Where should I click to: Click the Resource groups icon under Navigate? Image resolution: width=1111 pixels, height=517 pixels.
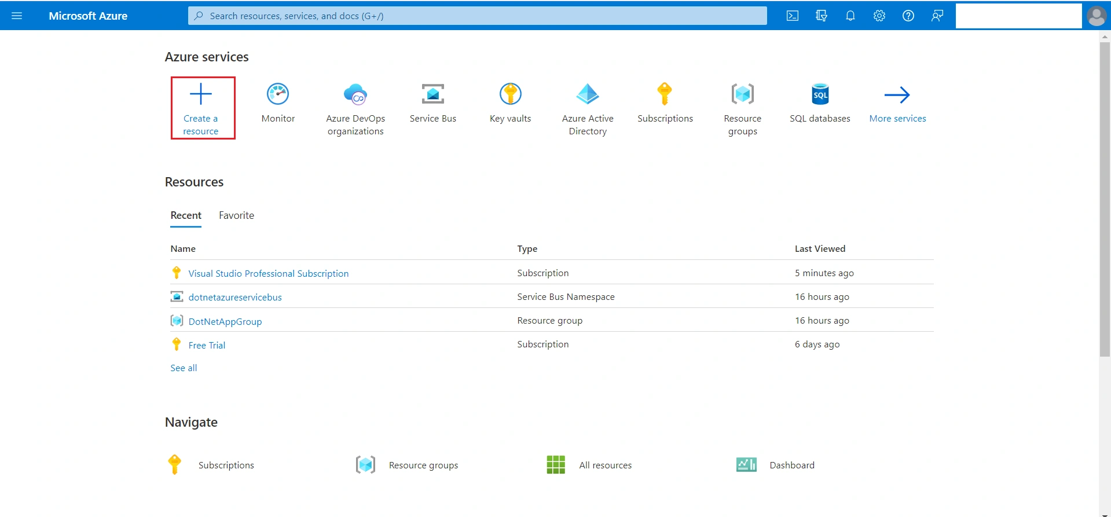(x=365, y=464)
